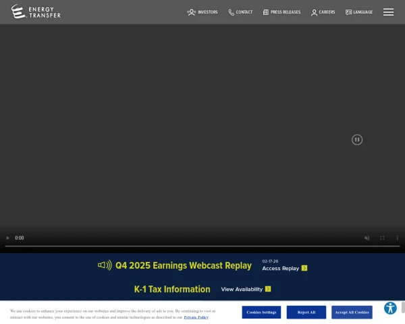
Task: Click the Press Releases newspaper icon
Action: click(x=266, y=12)
